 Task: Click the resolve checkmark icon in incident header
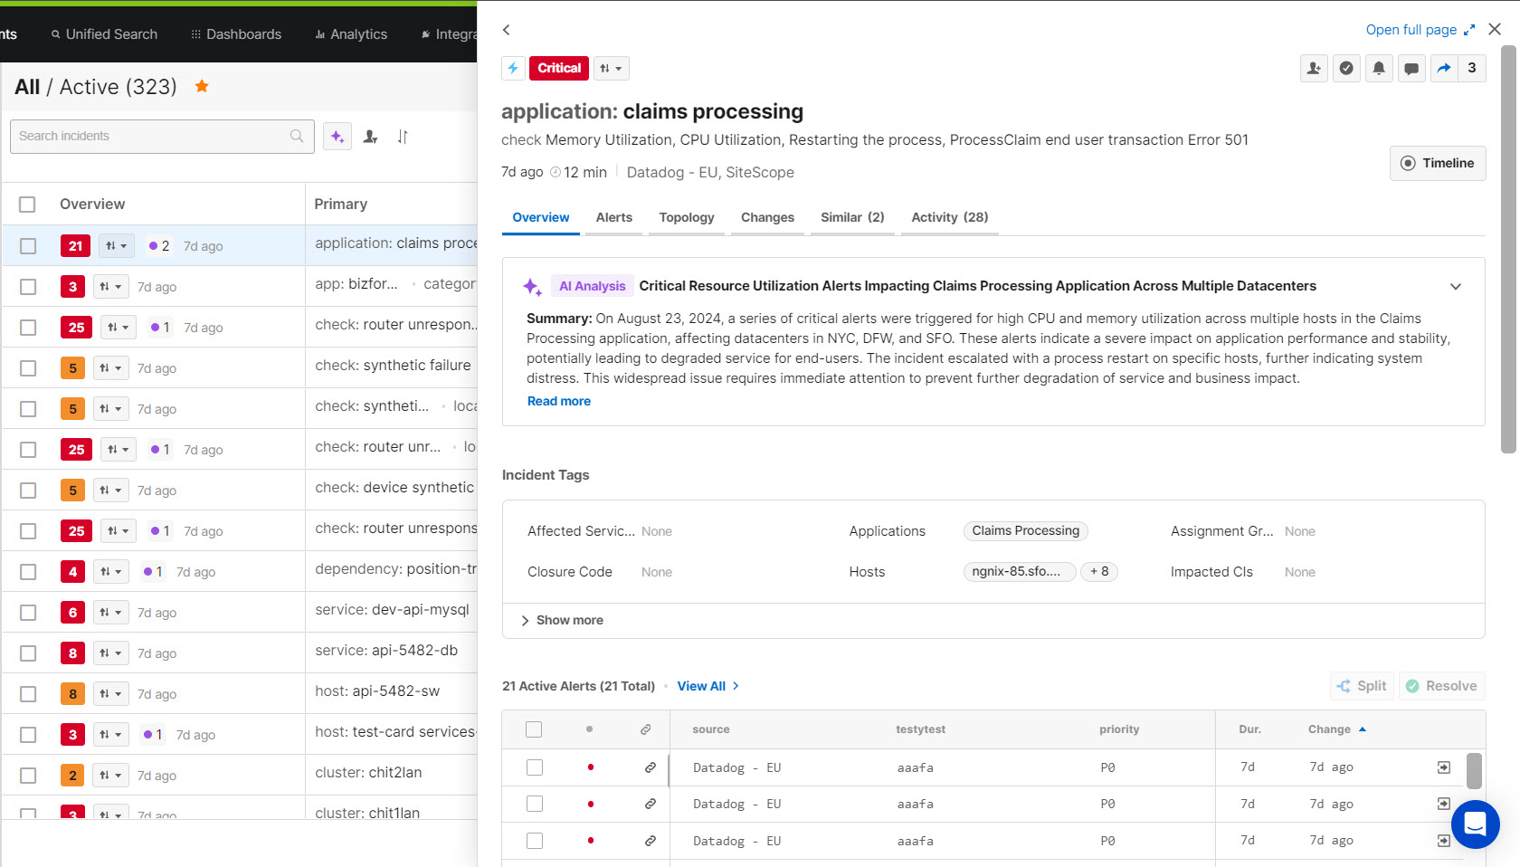point(1346,68)
